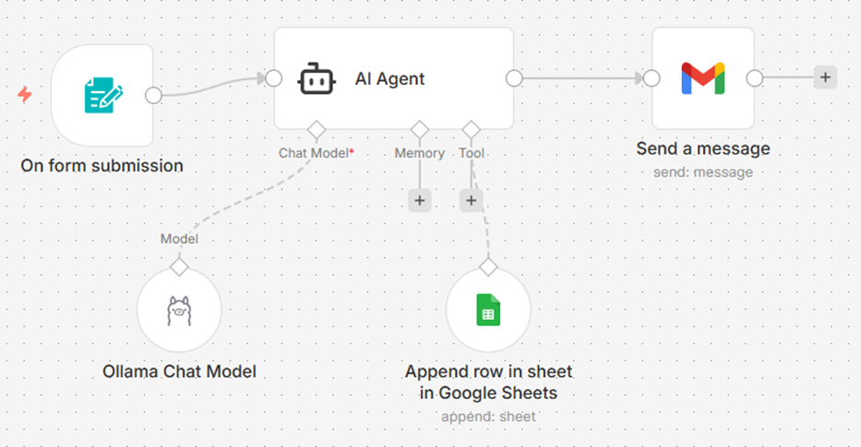Click the red lightning trigger indicator
This screenshot has width=861, height=447.
[x=25, y=95]
